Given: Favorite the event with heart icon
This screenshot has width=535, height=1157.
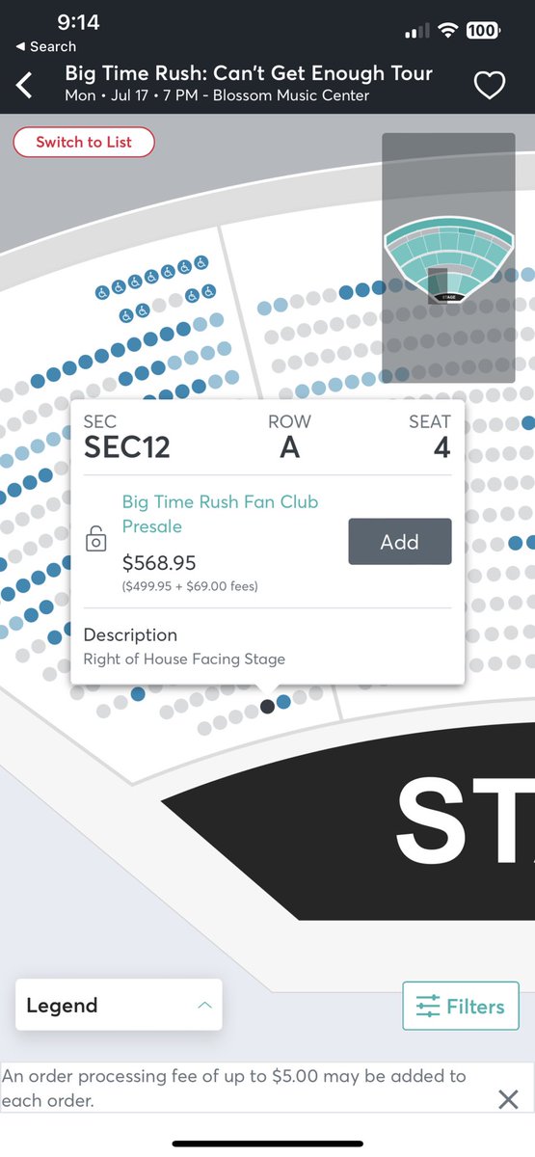Looking at the screenshot, I should (x=490, y=86).
